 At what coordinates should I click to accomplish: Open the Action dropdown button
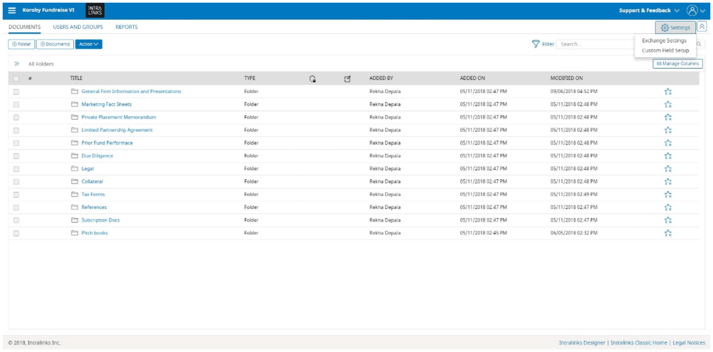click(x=89, y=44)
